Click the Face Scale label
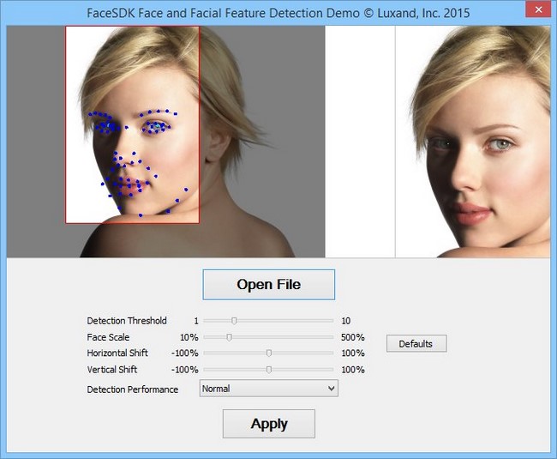557x459 pixels. pos(108,337)
